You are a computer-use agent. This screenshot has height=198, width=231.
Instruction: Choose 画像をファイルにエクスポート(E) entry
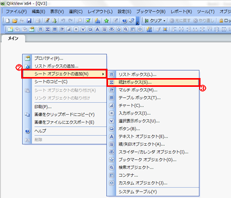point(65,123)
